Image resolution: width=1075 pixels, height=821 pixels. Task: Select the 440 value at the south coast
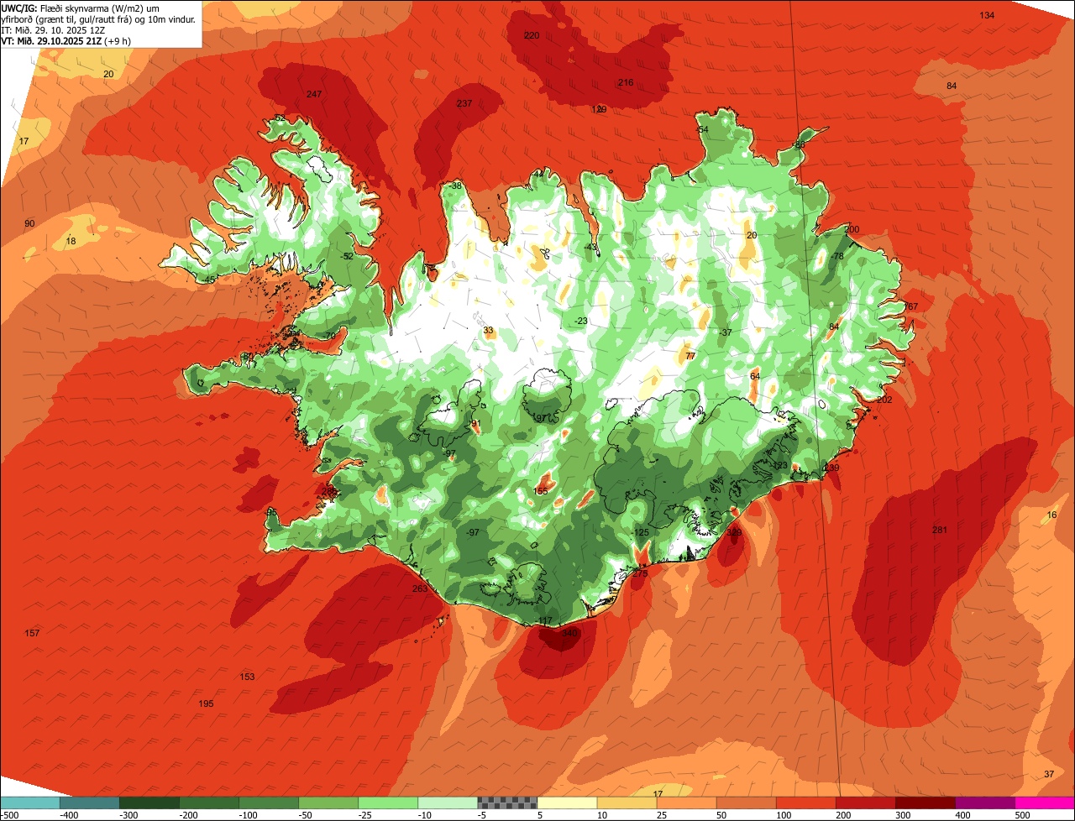point(570,633)
